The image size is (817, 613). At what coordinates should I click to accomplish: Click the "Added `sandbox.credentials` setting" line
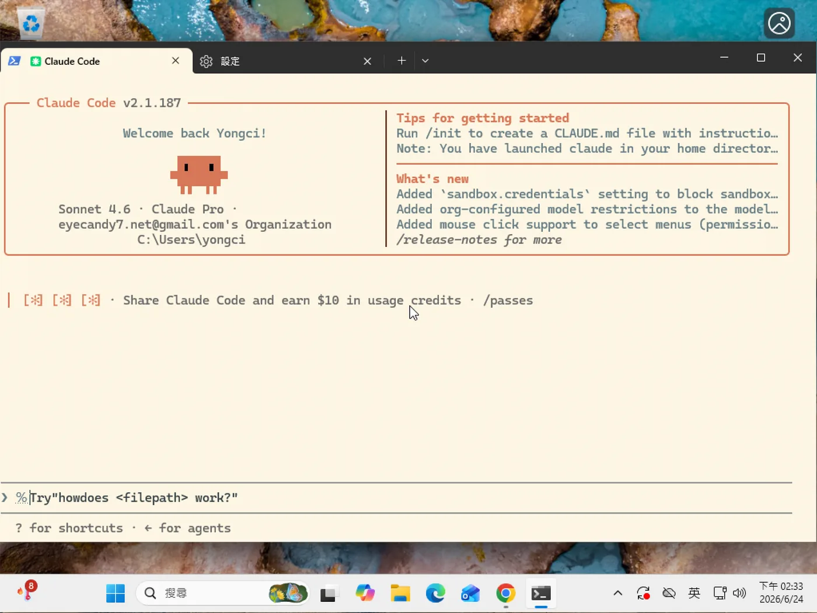(x=587, y=194)
